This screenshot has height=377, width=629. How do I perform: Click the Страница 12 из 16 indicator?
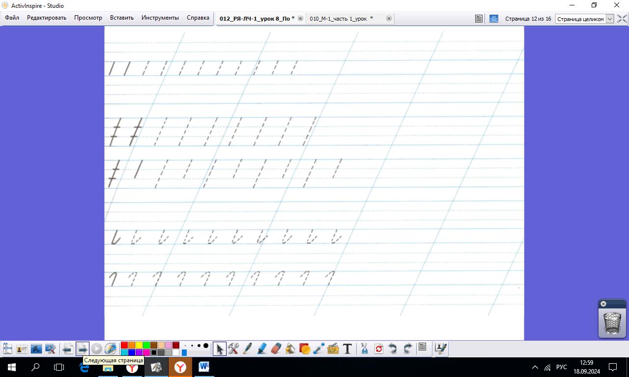[x=528, y=19]
